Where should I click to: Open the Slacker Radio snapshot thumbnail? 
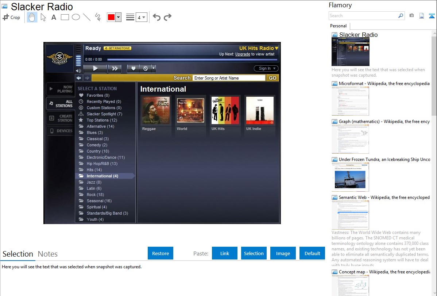pyautogui.click(x=351, y=52)
